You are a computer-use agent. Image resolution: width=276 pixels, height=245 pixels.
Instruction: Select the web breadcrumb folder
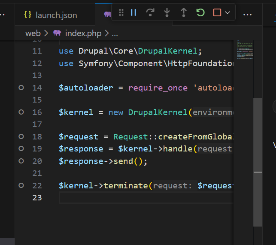[33, 33]
